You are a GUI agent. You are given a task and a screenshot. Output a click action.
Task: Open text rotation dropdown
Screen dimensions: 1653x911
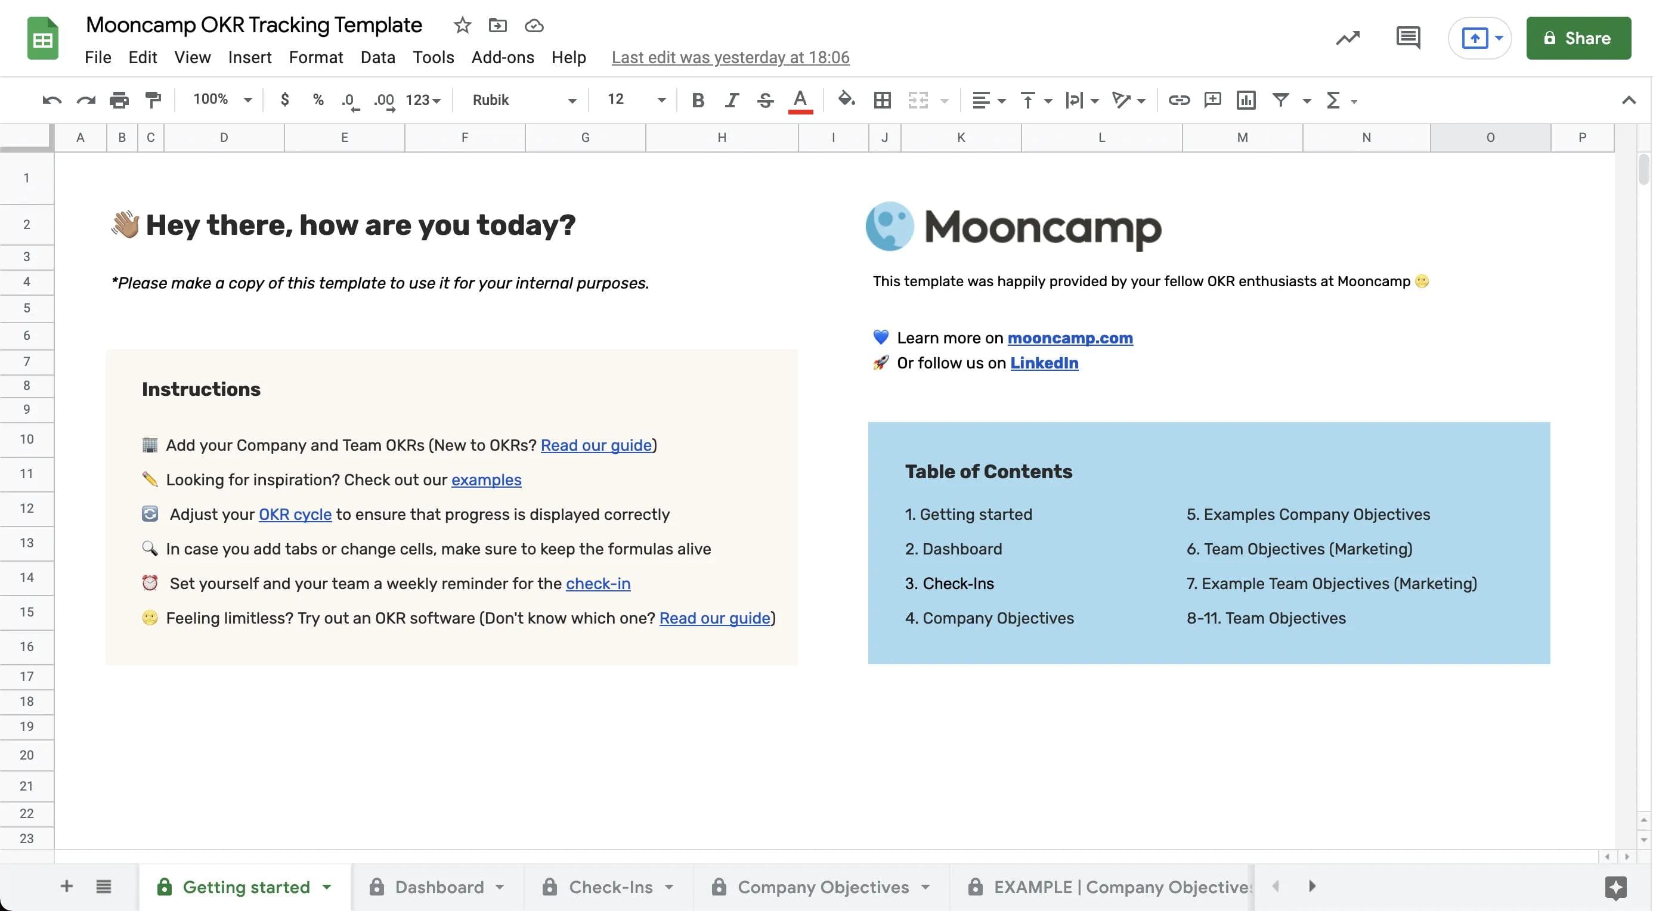[x=1128, y=100]
